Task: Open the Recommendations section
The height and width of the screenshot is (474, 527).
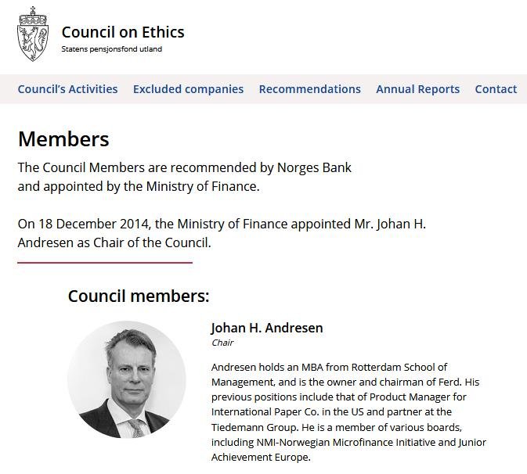Action: 309,89
